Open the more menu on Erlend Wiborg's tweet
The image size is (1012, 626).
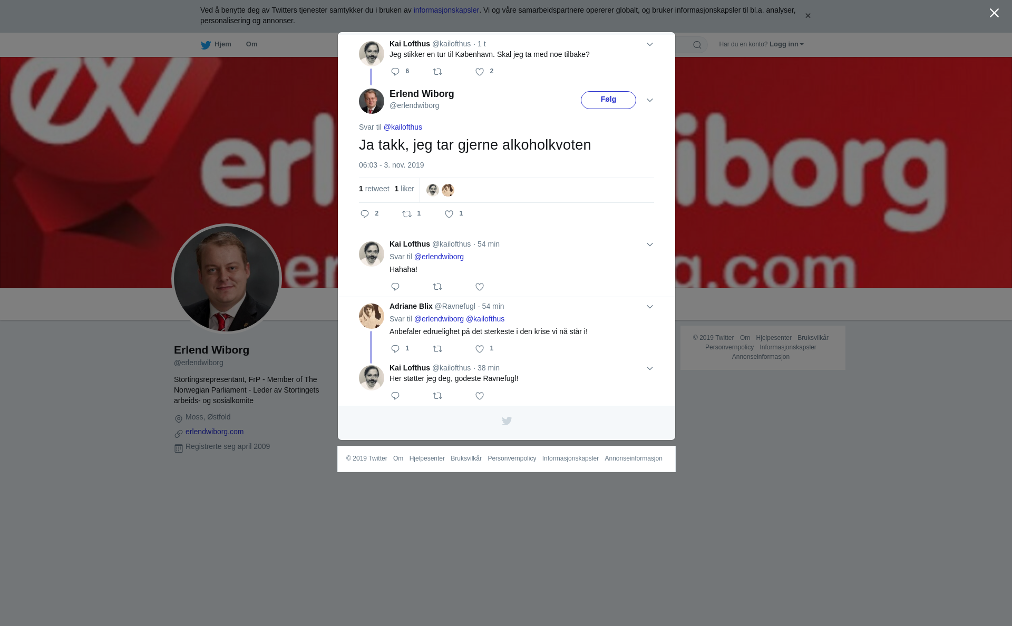(x=650, y=100)
